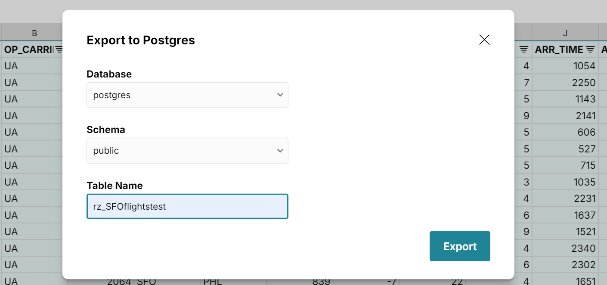Click the Database dropdown chevron
This screenshot has width=607, height=285.
click(x=280, y=95)
